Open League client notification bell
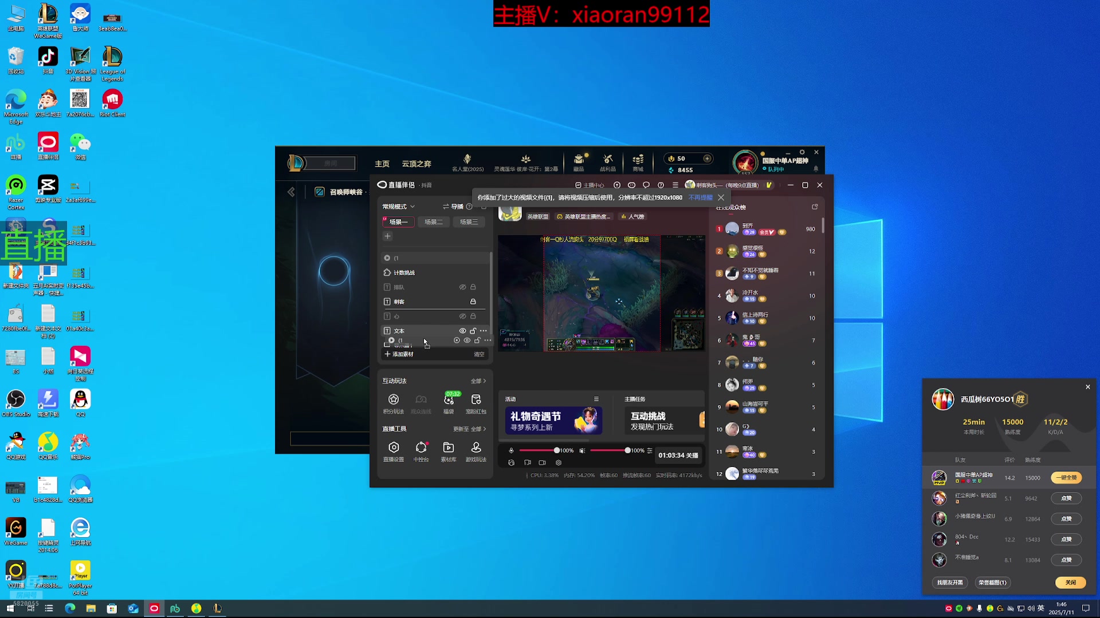Screen dimensions: 1100x618 (x=816, y=169)
